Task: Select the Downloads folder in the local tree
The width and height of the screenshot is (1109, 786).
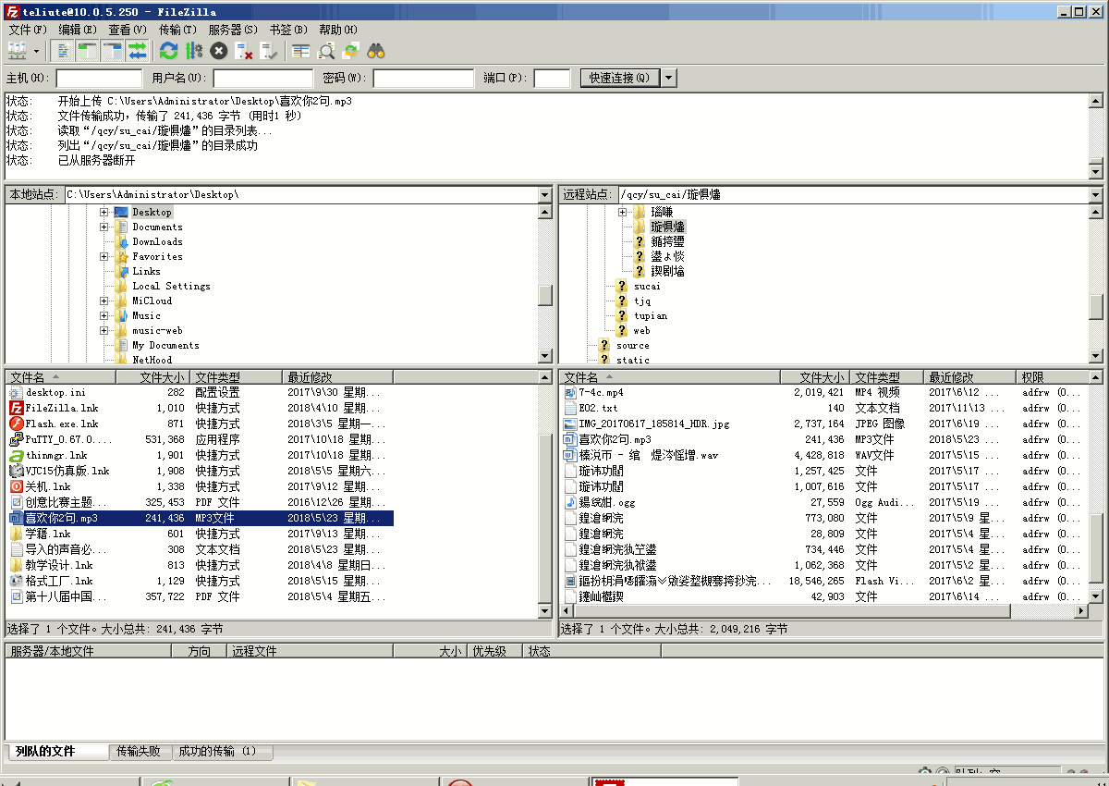Action: point(157,242)
